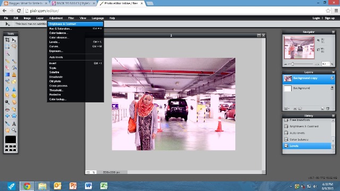
Task: Select the Drawing shapes tool
Action: (x=14, y=81)
